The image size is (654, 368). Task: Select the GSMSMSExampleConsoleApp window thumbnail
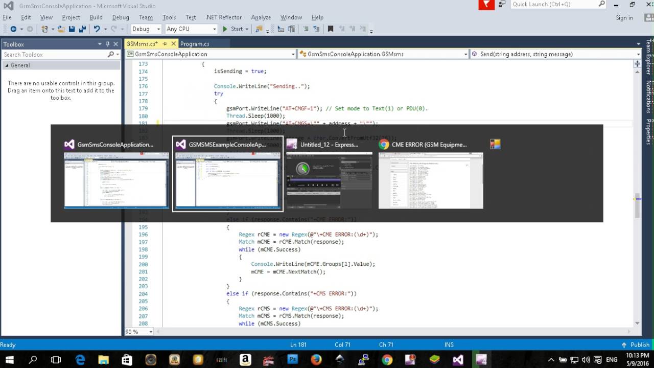[228, 174]
